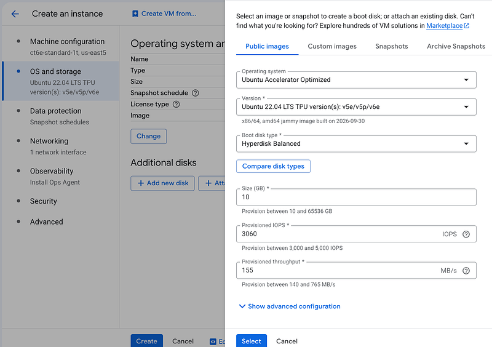This screenshot has height=347, width=492.
Task: Click the 'Additional disks' heading
Action: click(164, 162)
